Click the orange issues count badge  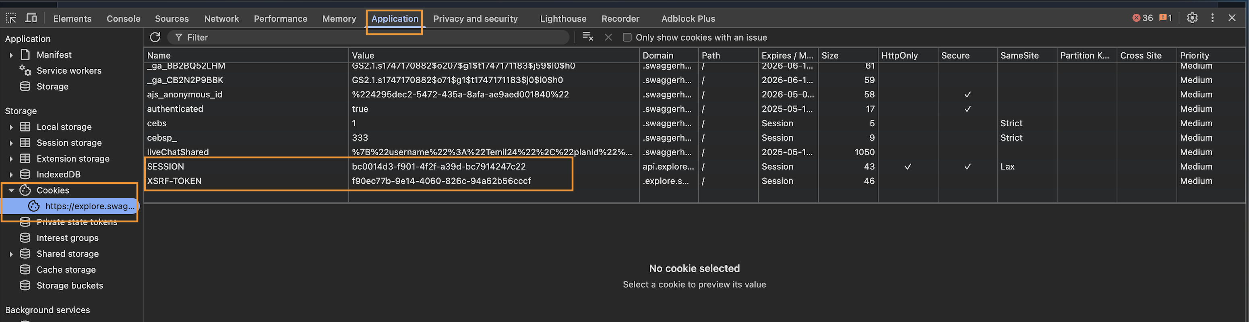click(x=1165, y=19)
